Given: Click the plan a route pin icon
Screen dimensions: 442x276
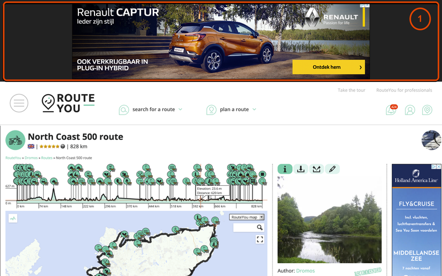Looking at the screenshot, I should (211, 110).
